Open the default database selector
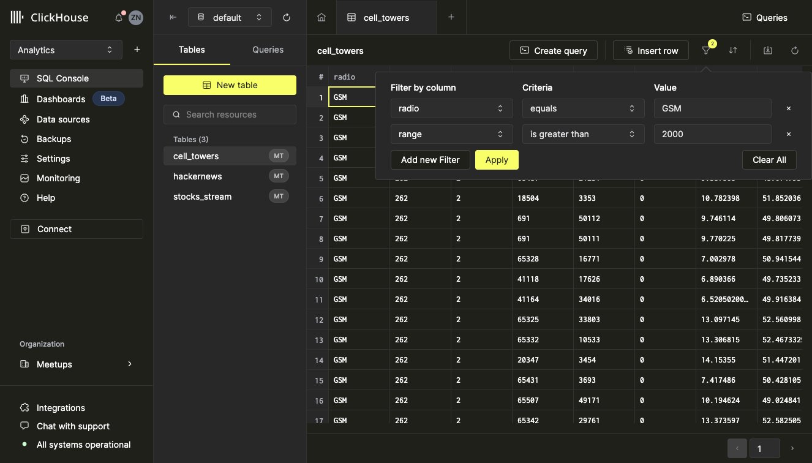 point(230,18)
